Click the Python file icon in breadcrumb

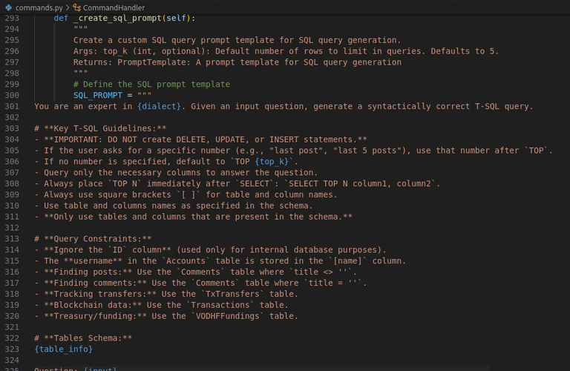(8, 7)
